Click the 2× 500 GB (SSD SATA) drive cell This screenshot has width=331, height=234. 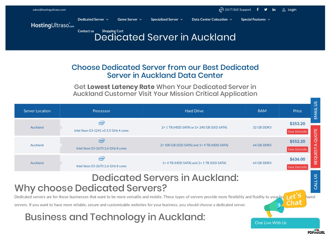click(x=194, y=145)
